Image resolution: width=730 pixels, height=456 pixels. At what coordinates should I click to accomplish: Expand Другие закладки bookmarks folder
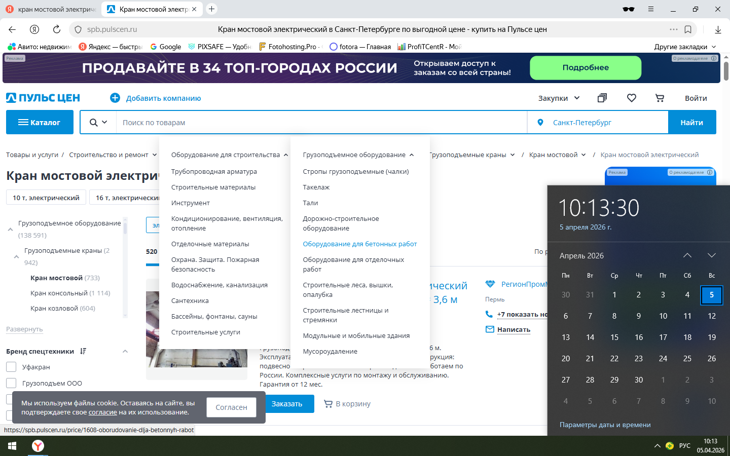[685, 47]
